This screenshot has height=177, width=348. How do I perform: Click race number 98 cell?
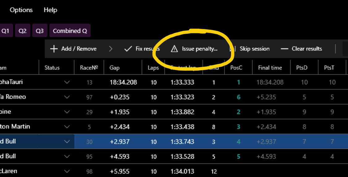click(x=89, y=171)
